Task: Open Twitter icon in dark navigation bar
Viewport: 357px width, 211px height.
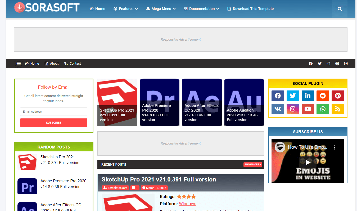Action: 320,64
